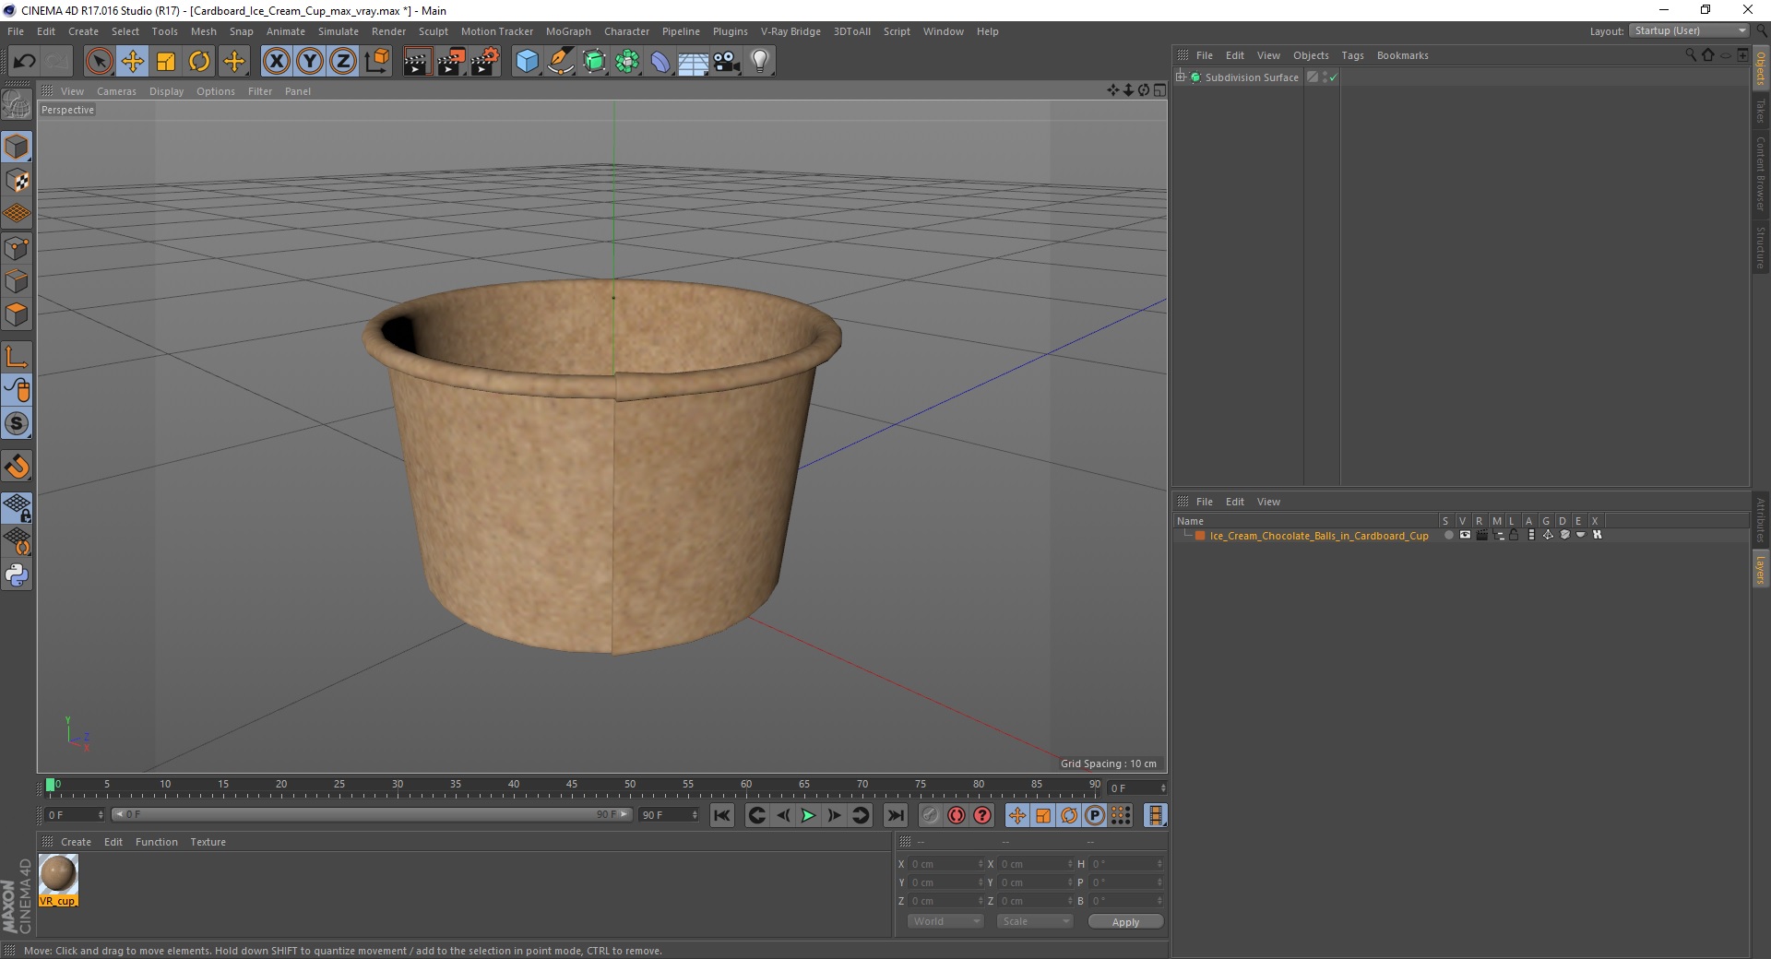Select the Rotate tool

199,62
